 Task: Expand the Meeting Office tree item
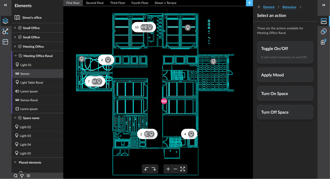click(x=15, y=47)
